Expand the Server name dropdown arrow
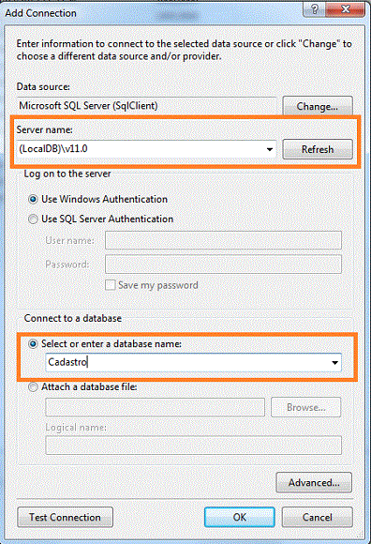 point(270,149)
